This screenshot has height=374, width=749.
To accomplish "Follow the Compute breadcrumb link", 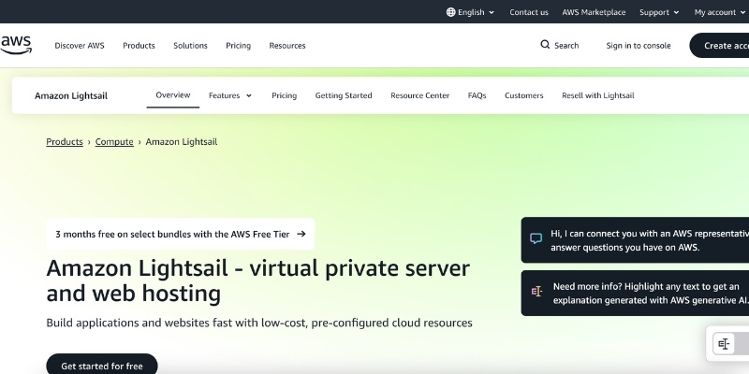I will (114, 142).
